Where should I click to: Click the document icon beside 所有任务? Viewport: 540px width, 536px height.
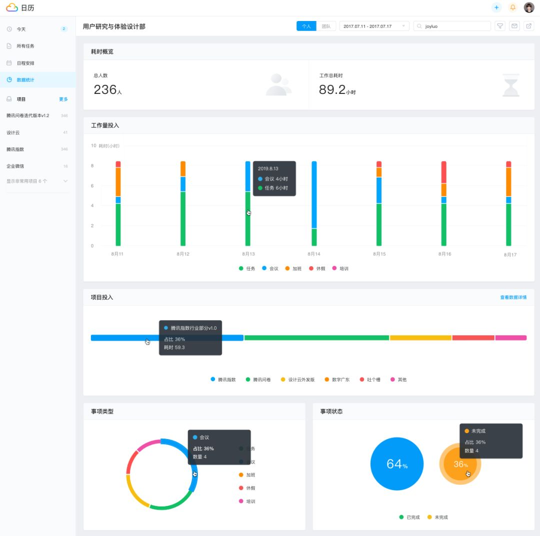coord(9,46)
